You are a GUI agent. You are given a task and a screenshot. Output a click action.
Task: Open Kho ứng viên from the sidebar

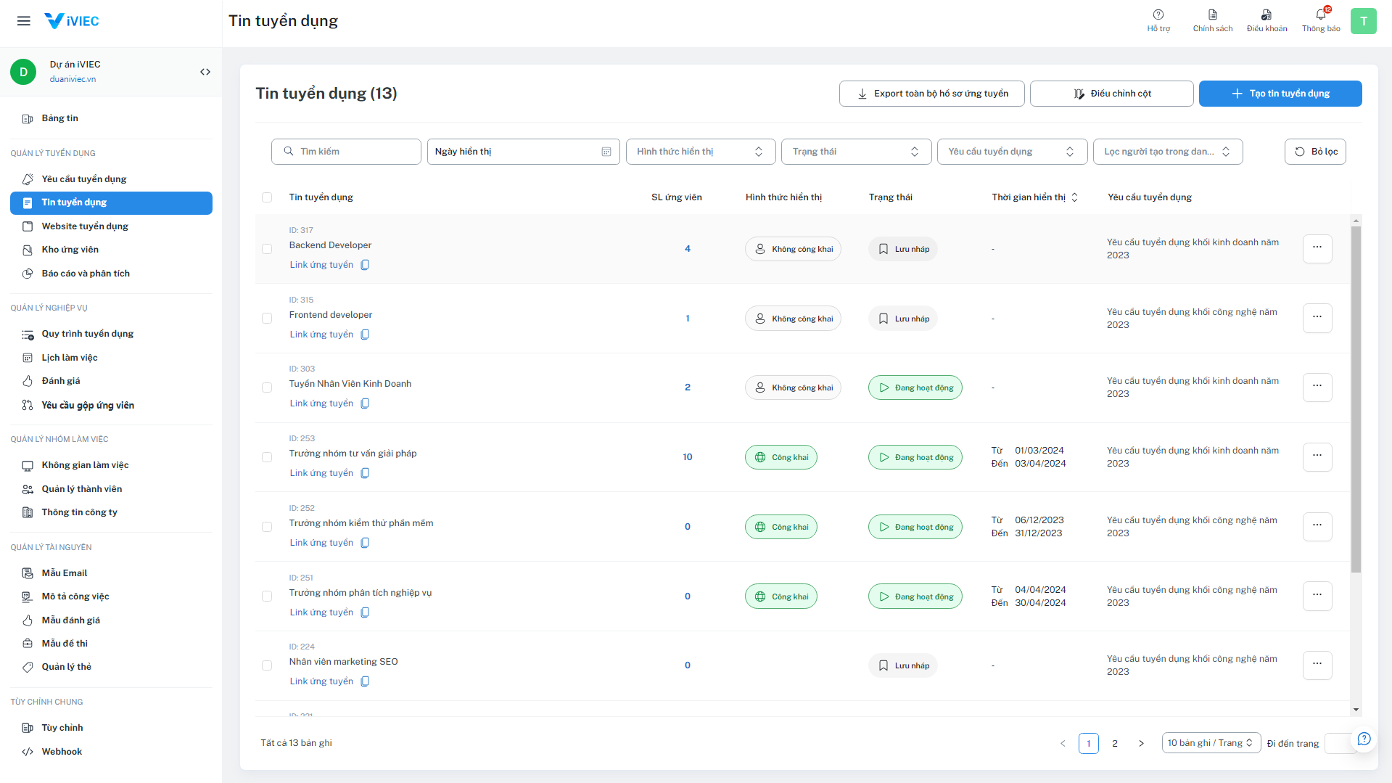click(x=70, y=250)
